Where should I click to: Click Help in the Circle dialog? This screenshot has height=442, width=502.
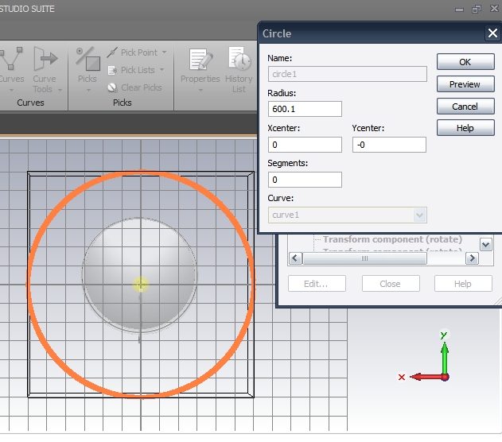pyautogui.click(x=465, y=128)
